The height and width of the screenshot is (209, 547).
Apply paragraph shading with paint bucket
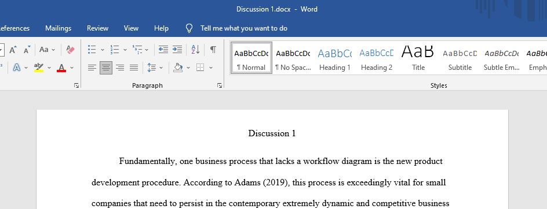tap(178, 68)
